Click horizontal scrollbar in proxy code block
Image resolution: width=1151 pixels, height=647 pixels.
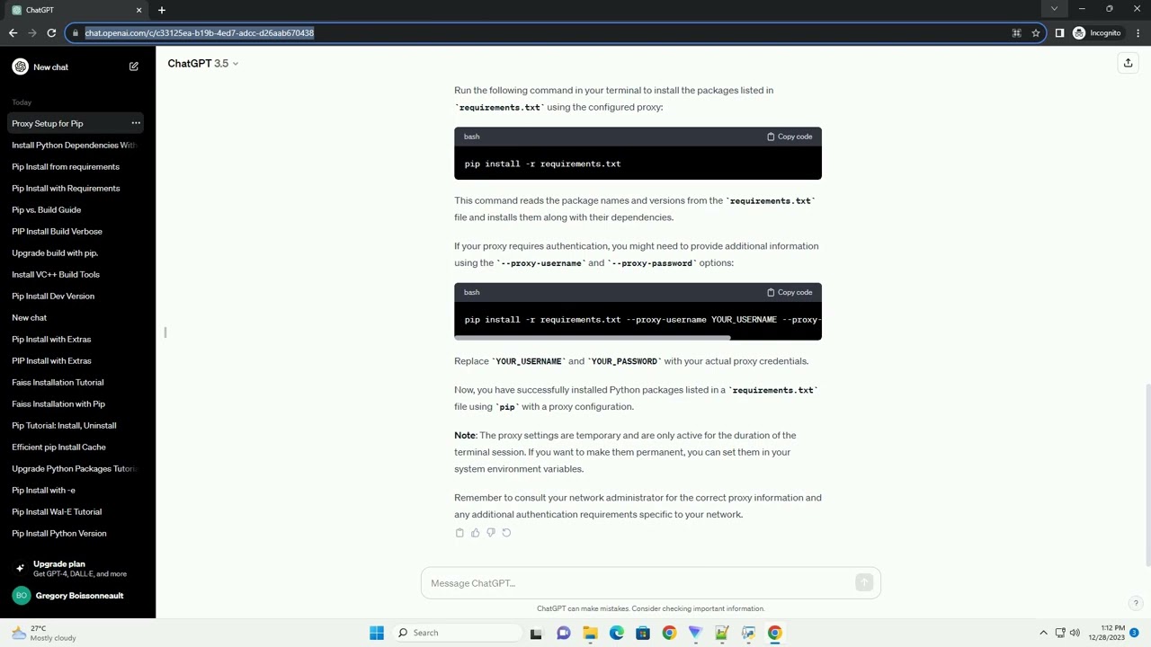click(593, 338)
